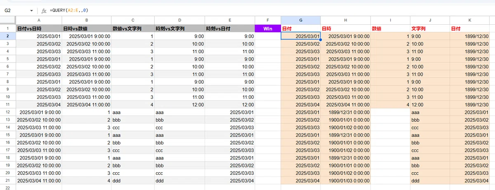
Task: Select row 12 header number
Action: pos(7,112)
